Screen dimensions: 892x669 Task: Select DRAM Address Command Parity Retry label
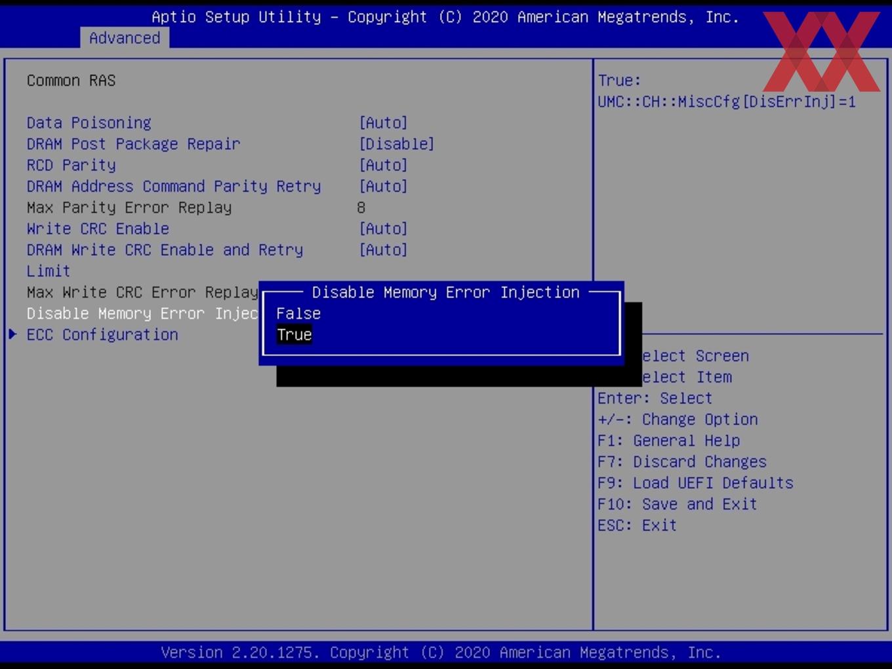(174, 186)
